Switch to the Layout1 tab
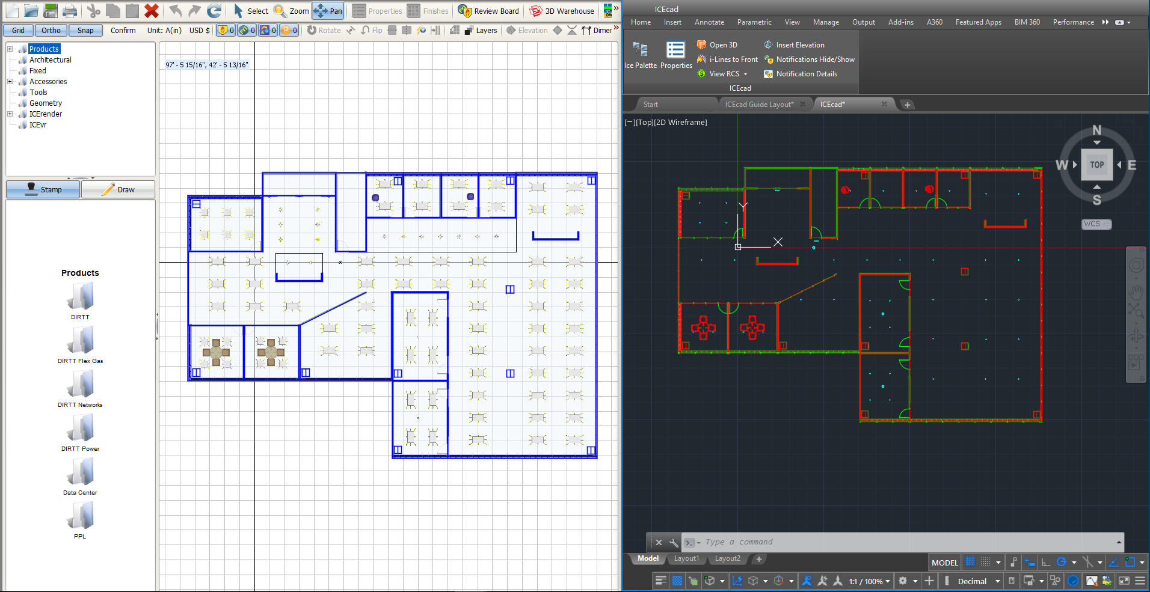 pos(686,558)
